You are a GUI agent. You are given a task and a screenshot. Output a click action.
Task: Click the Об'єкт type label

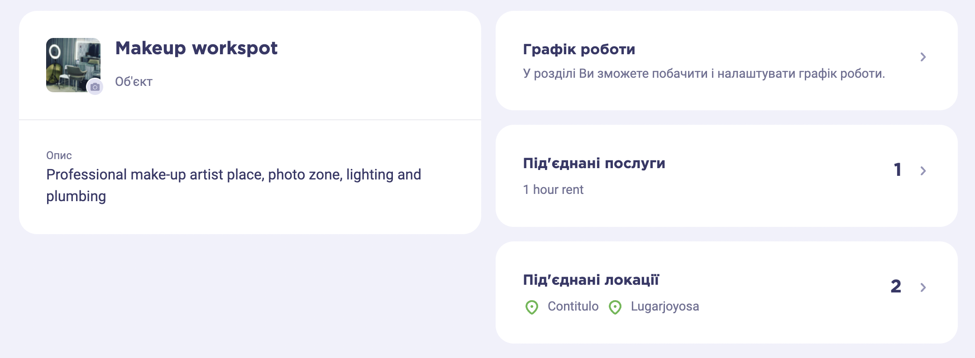tap(134, 82)
